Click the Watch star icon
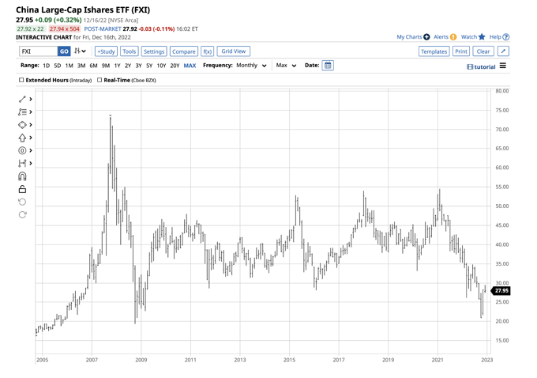This screenshot has width=537, height=378. [x=482, y=36]
